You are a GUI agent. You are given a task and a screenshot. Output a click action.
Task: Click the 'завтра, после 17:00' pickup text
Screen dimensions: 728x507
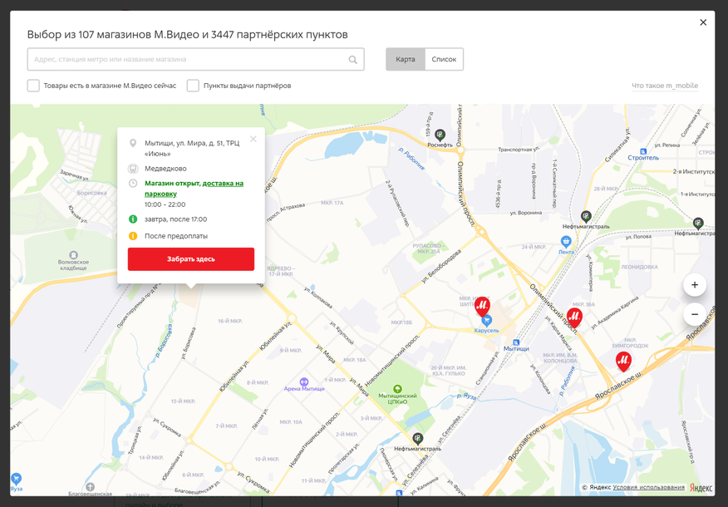[x=175, y=219]
